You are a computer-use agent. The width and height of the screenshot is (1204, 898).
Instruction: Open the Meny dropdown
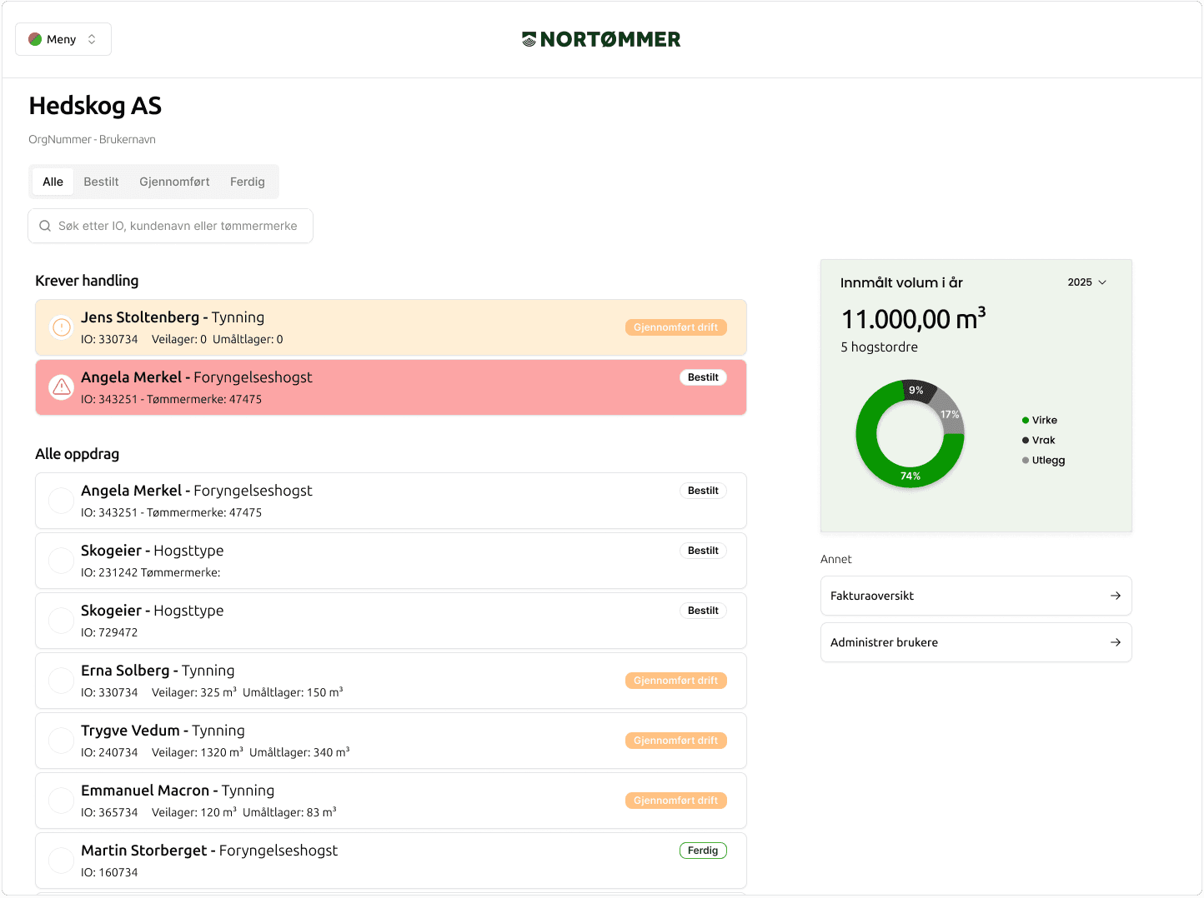(63, 38)
